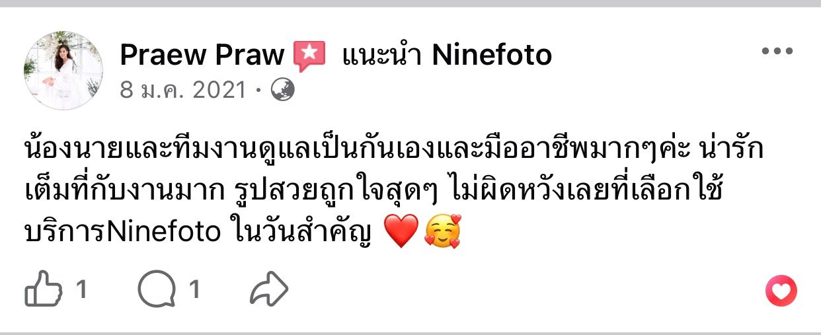Click the smiling face with hearts emoji
The image size is (821, 335).
[x=442, y=234]
